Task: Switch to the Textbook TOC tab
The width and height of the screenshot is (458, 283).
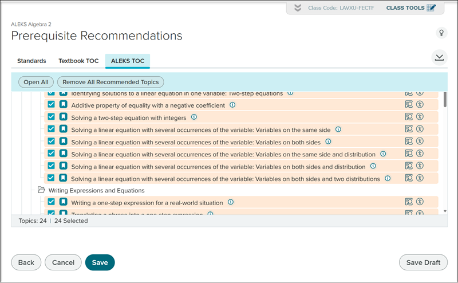Action: pyautogui.click(x=78, y=61)
